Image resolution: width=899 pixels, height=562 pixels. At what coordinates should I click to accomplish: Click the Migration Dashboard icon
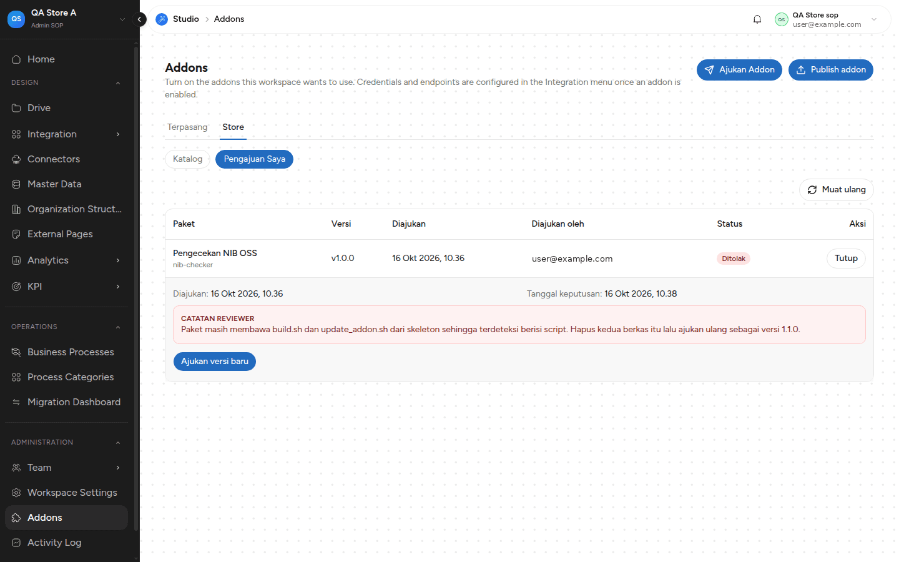coord(16,402)
